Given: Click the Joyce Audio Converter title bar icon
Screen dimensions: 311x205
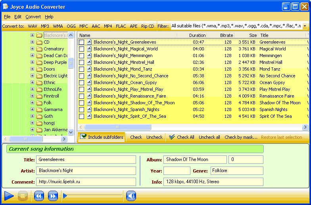Looking at the screenshot, I should 6,6.
